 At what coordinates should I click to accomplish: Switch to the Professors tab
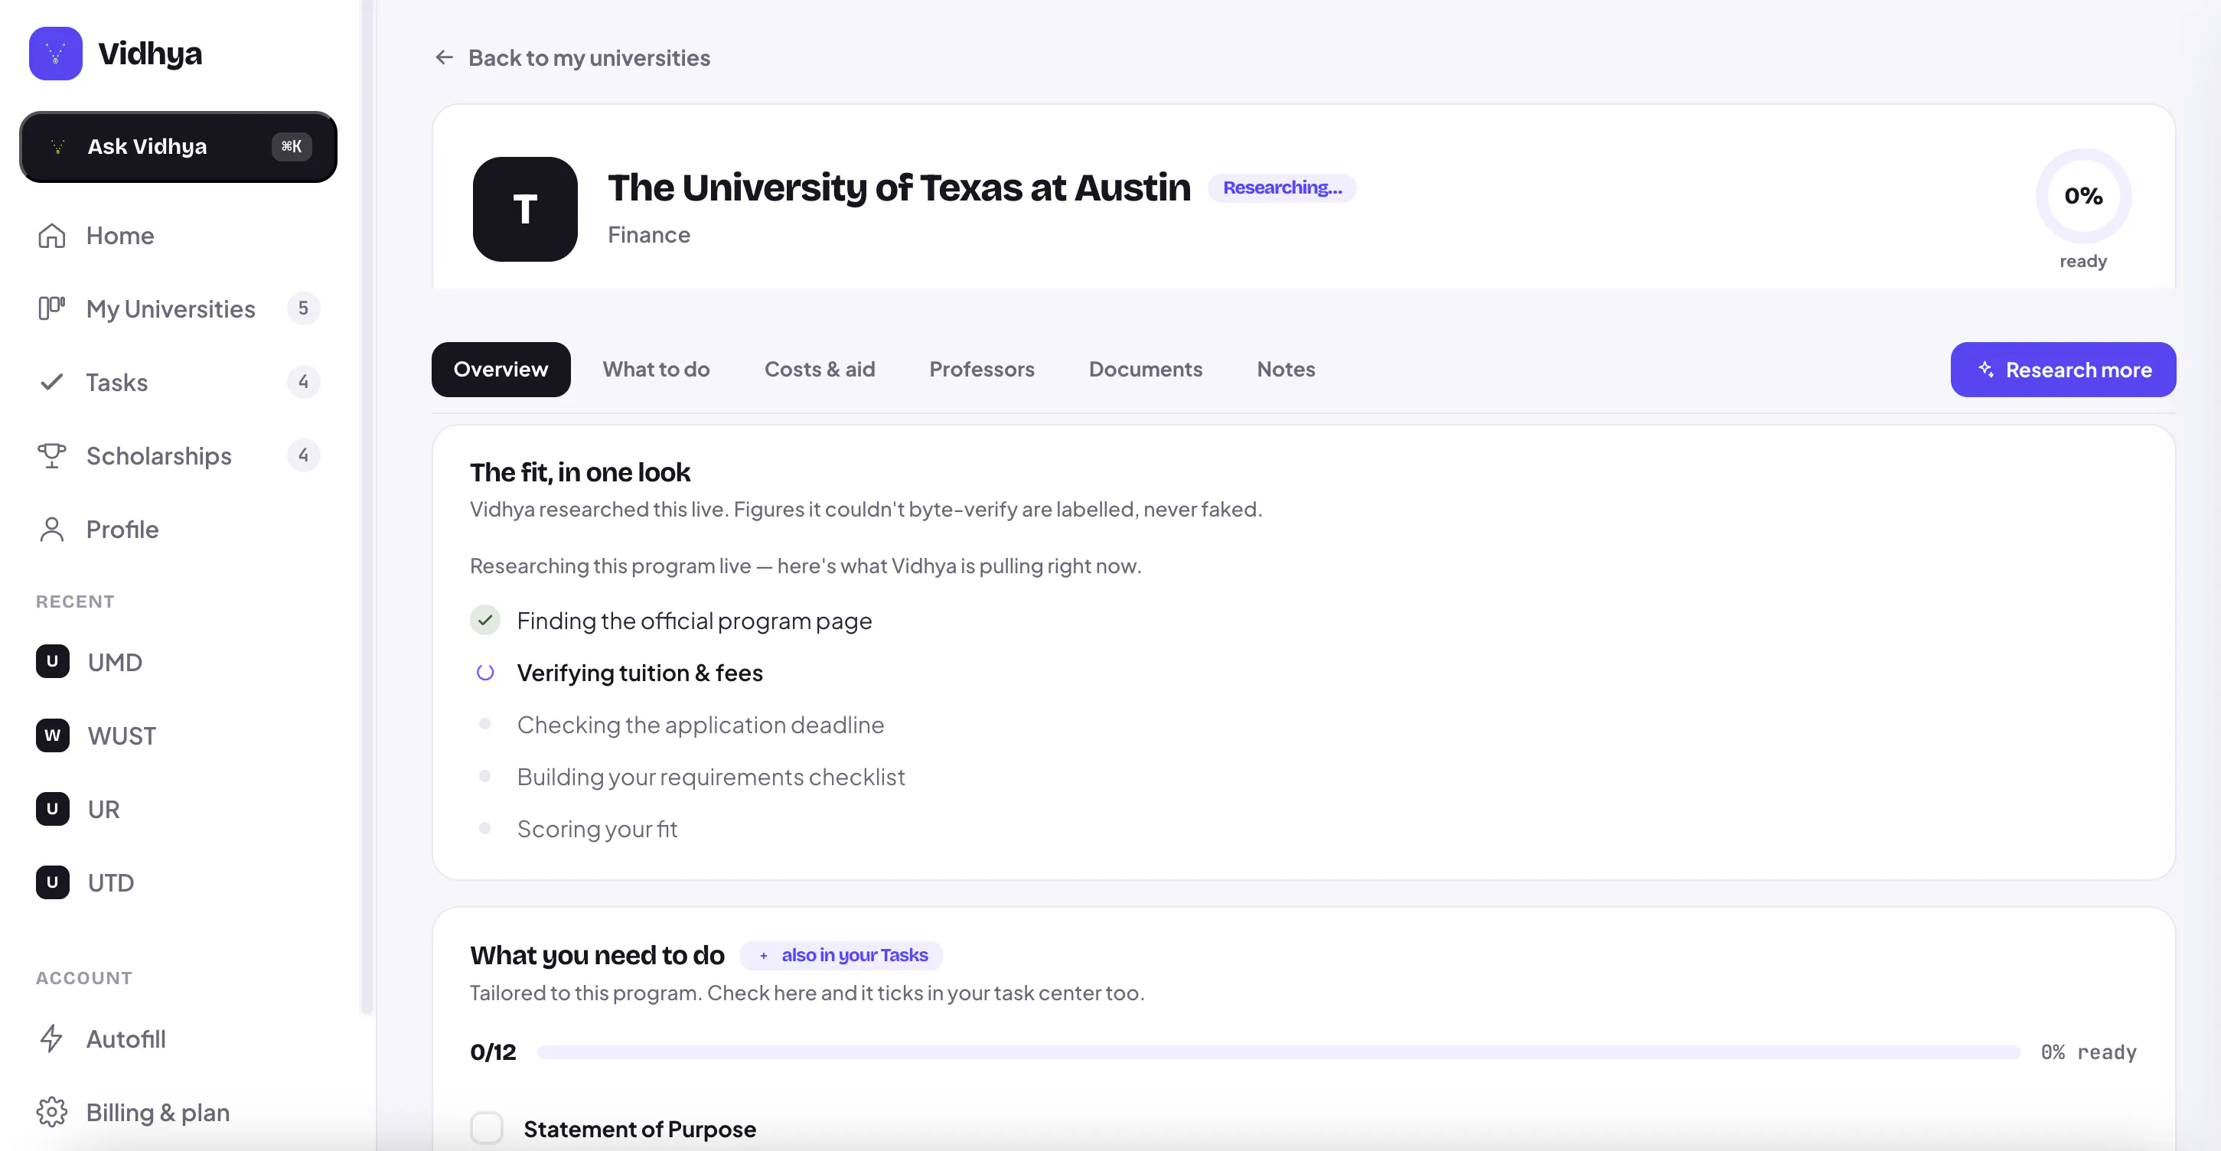tap(982, 370)
